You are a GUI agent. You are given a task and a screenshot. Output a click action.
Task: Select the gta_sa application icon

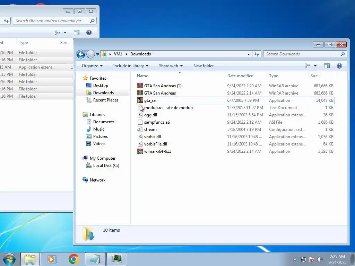point(140,100)
